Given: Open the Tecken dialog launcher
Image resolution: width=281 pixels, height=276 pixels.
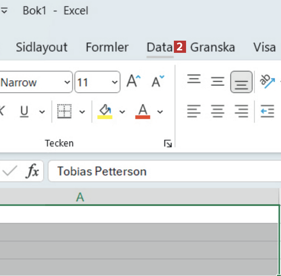Looking at the screenshot, I should click(168, 143).
